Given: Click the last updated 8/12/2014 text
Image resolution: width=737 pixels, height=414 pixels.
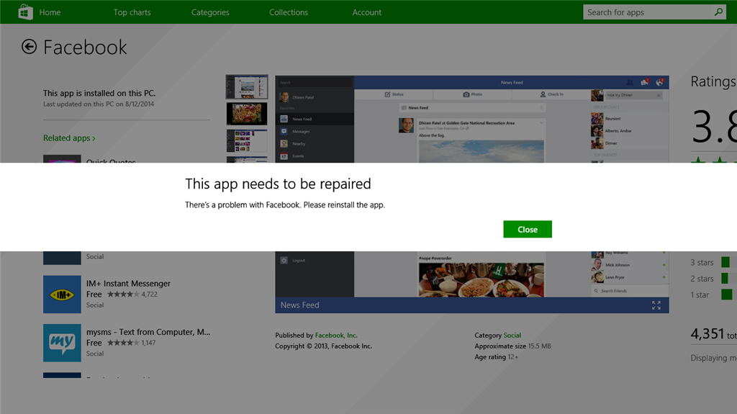Looking at the screenshot, I should pos(99,104).
